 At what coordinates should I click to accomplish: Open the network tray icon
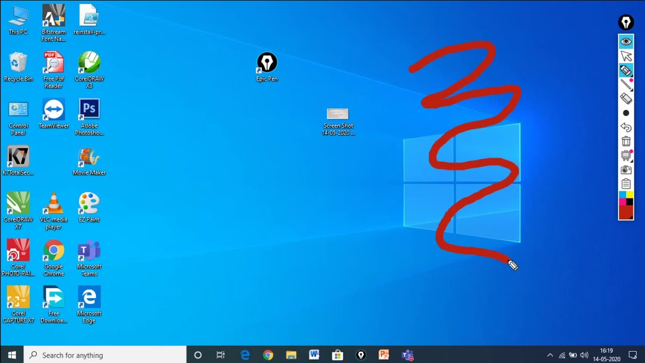click(562, 355)
